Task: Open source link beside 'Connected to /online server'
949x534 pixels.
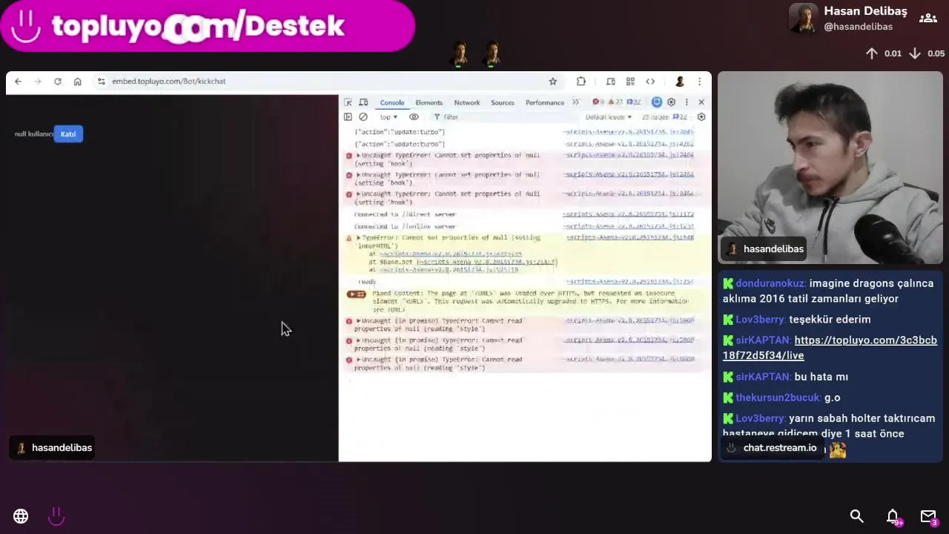Action: pos(628,226)
